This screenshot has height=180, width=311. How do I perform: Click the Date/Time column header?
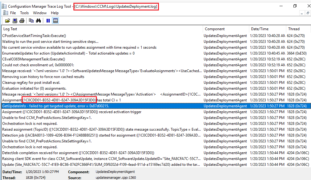pos(267,29)
